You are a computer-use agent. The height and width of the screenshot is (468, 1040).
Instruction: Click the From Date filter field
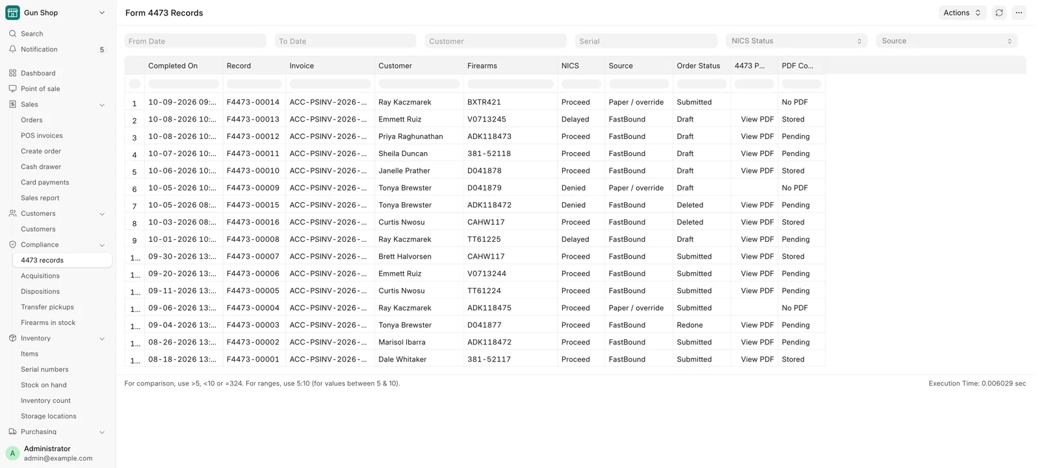point(195,41)
